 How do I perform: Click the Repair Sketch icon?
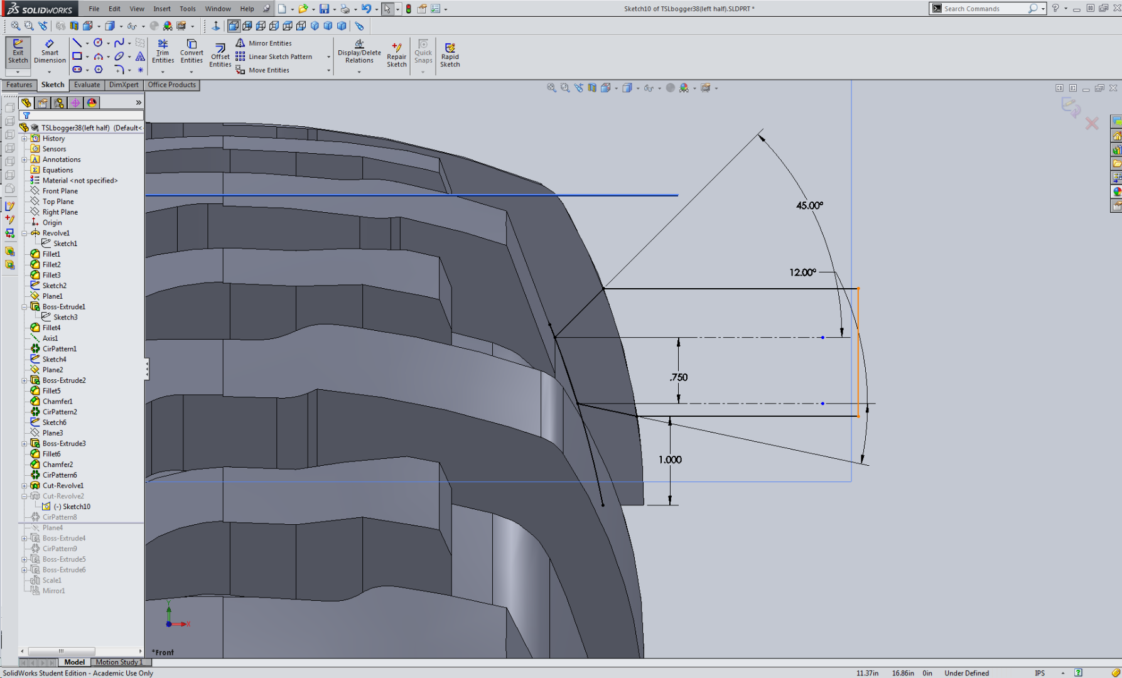coord(397,53)
